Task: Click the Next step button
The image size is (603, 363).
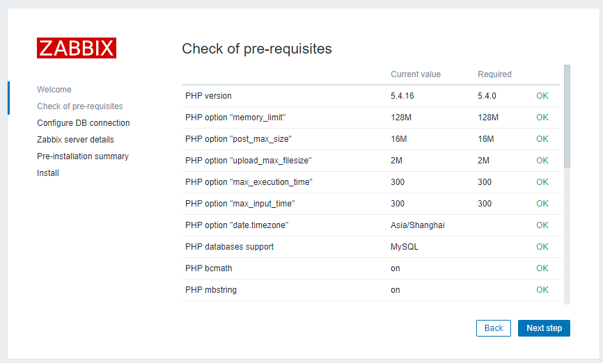Action: [x=544, y=328]
